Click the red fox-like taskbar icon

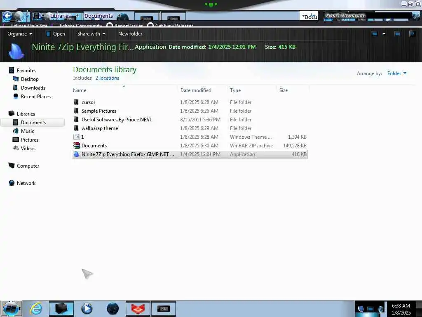pos(138,309)
